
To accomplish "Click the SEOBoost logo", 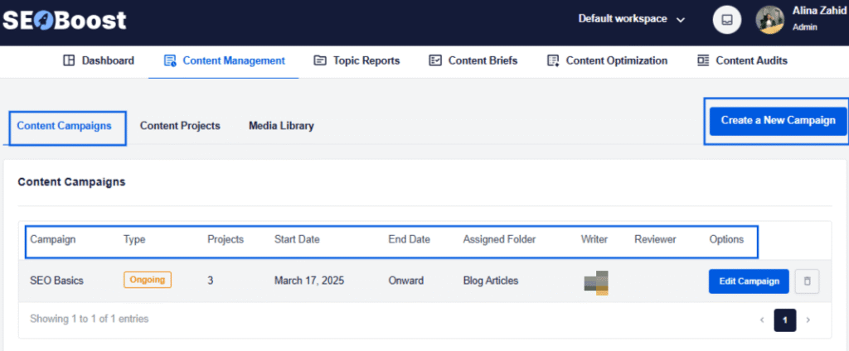I will pyautogui.click(x=64, y=20).
